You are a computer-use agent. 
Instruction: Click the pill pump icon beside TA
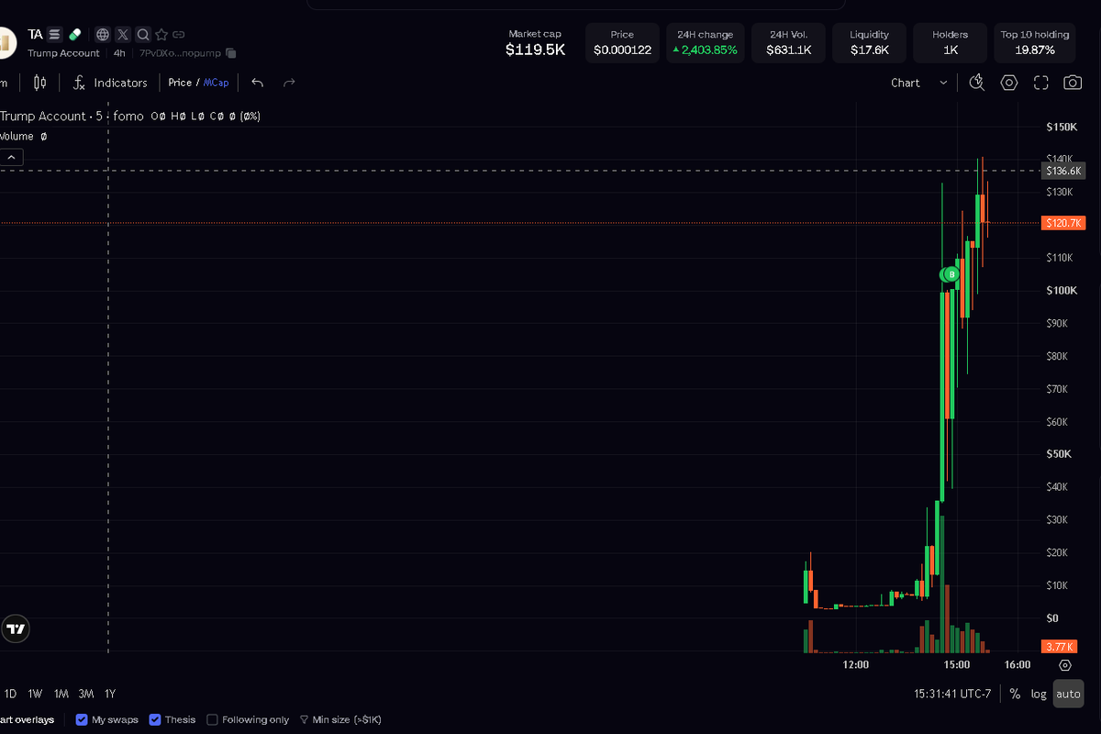(75, 34)
